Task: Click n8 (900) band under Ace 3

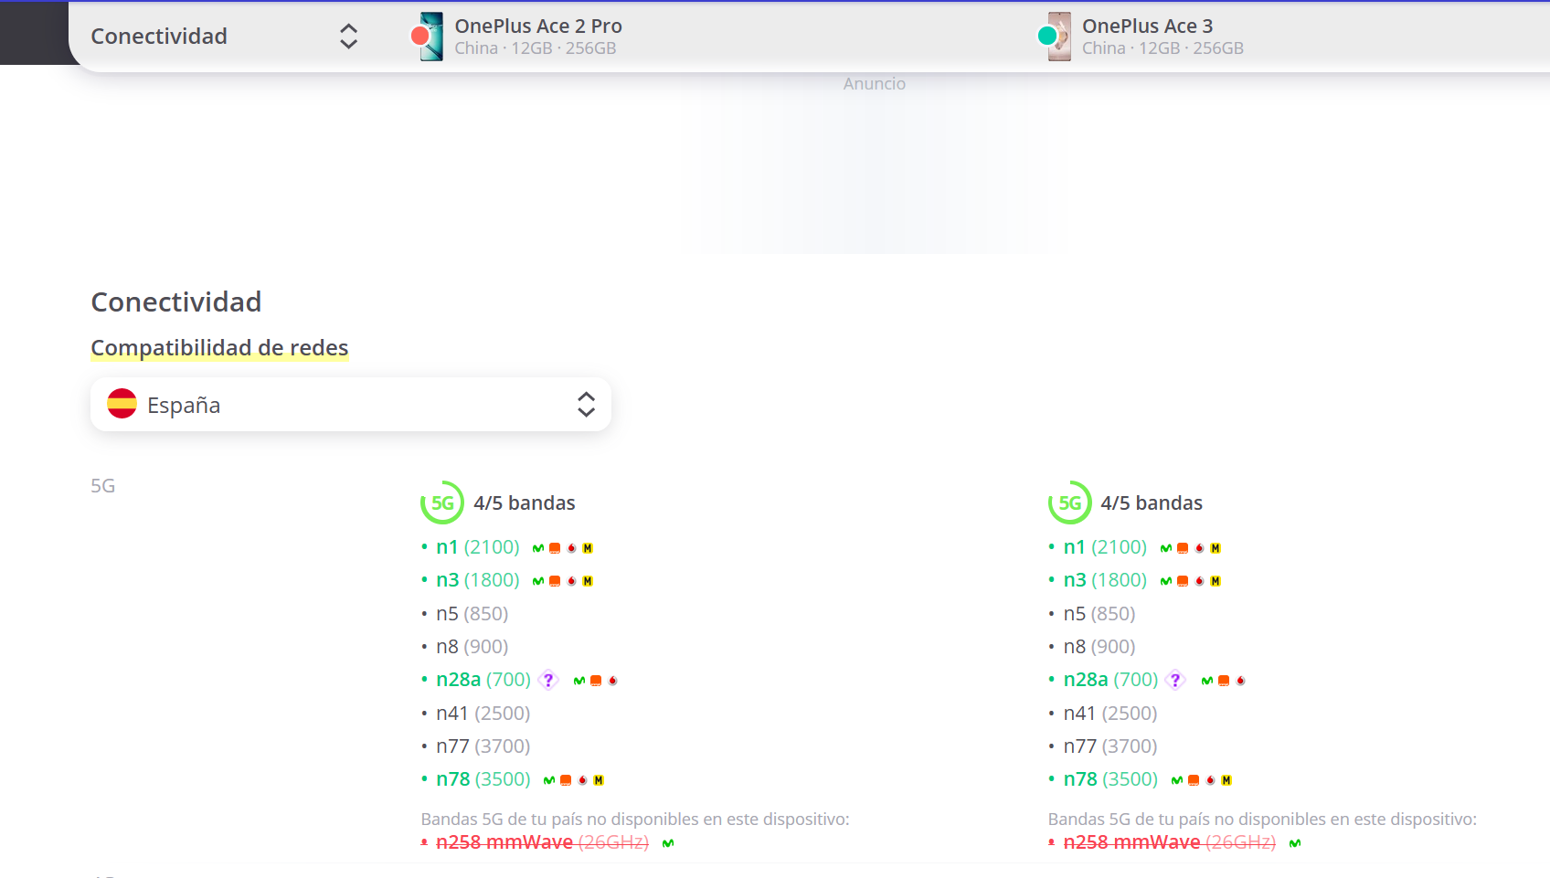Action: [1099, 647]
